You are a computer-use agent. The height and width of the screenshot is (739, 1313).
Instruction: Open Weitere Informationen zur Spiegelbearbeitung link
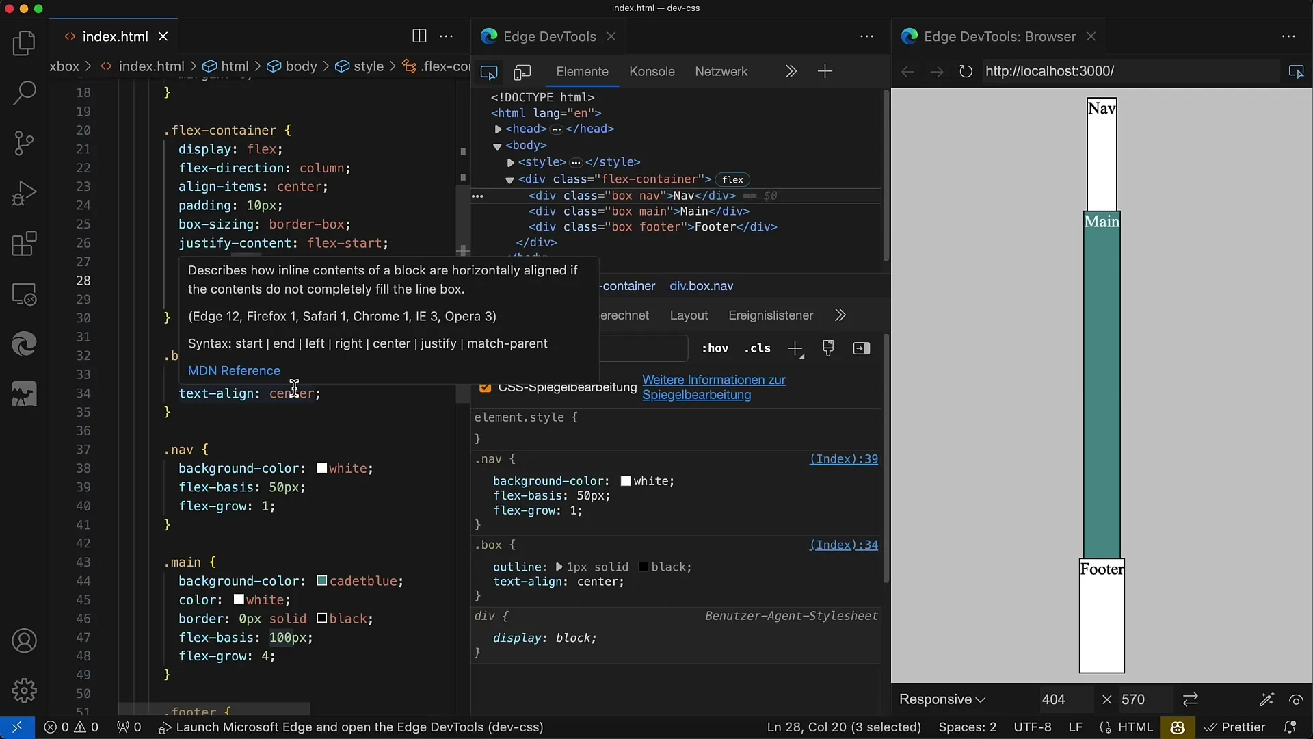[x=714, y=387]
